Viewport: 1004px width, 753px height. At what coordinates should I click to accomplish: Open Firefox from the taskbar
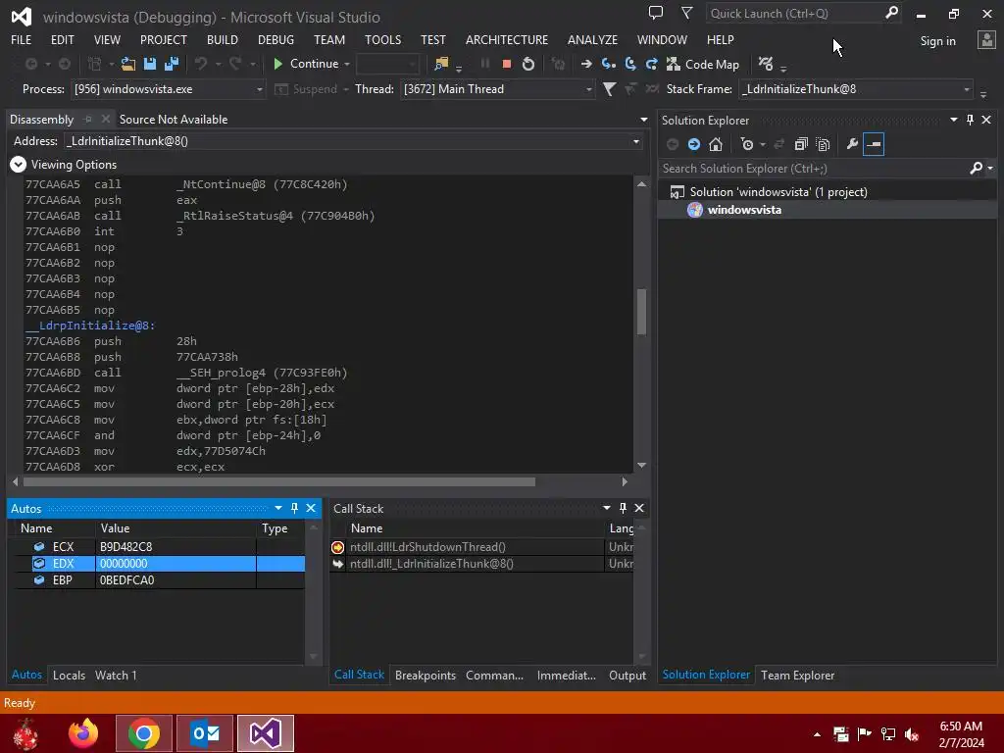[83, 733]
